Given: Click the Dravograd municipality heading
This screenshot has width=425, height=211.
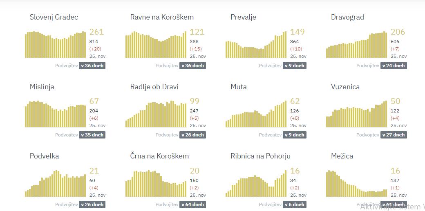Looking at the screenshot, I should 347,17.
